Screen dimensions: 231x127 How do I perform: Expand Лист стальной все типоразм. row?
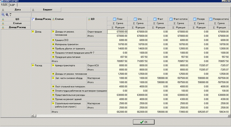[53, 86]
